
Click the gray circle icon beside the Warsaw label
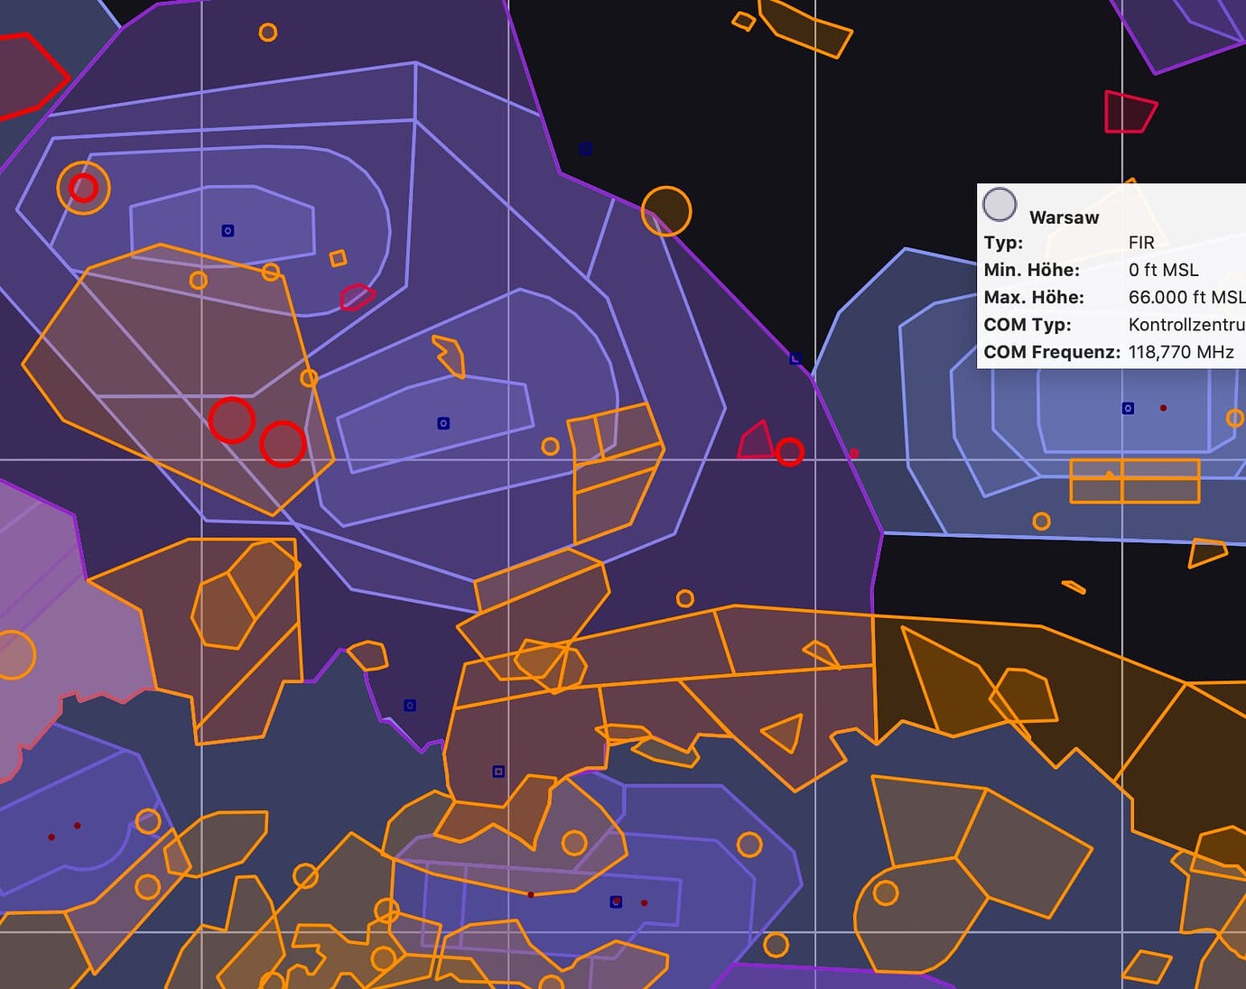point(1000,205)
